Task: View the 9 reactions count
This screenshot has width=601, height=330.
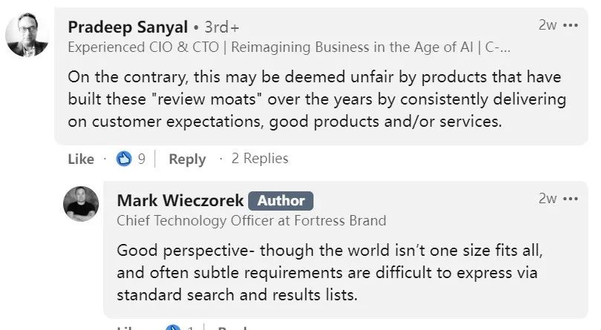Action: (141, 159)
